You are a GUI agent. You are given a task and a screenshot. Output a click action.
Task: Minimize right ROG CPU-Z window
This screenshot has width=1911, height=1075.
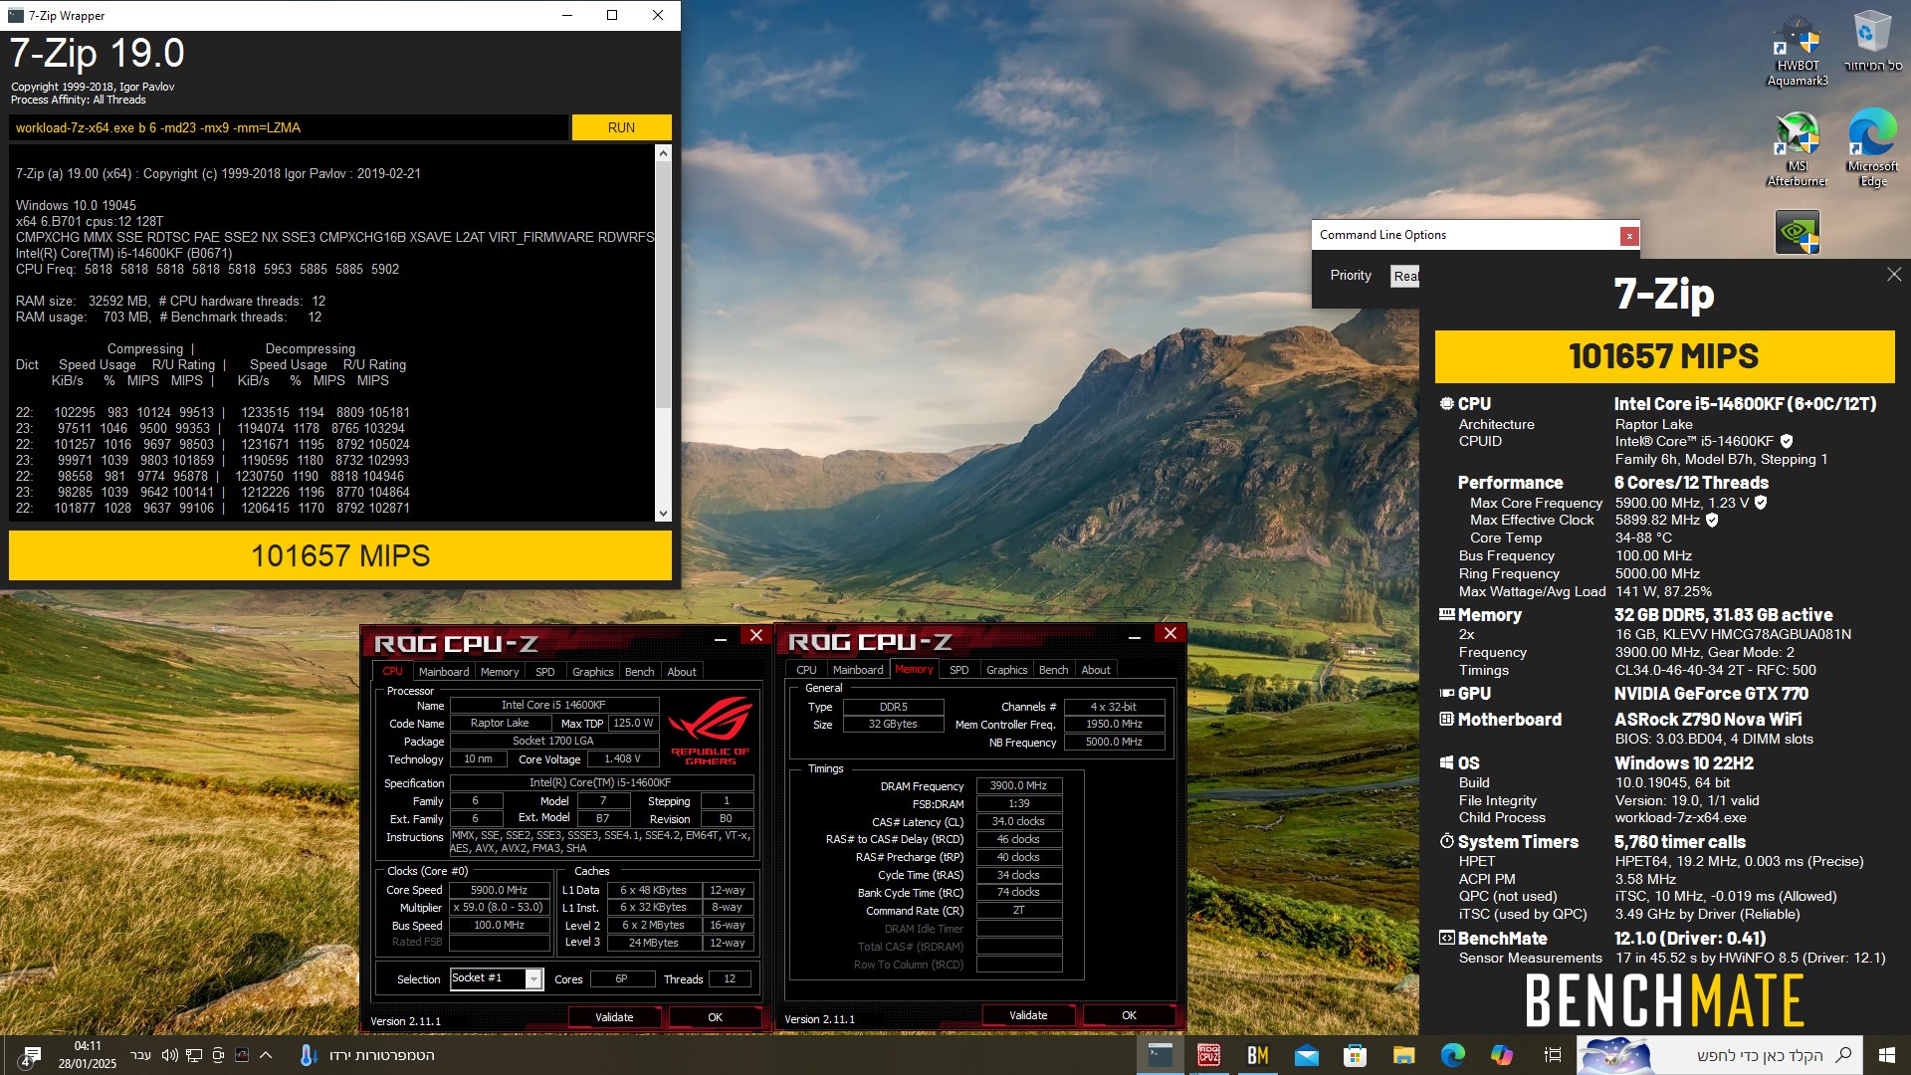1135,635
